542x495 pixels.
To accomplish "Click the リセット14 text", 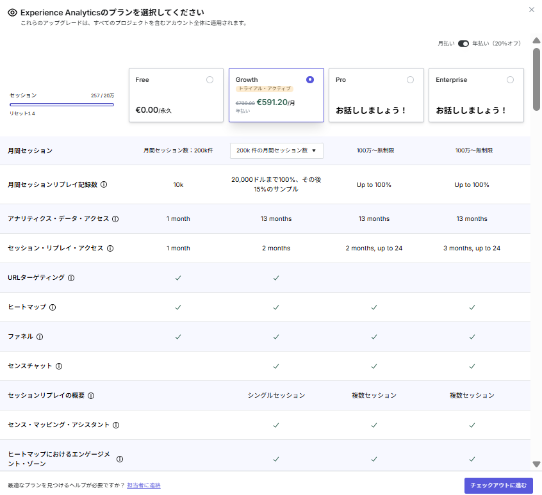I will (x=22, y=113).
